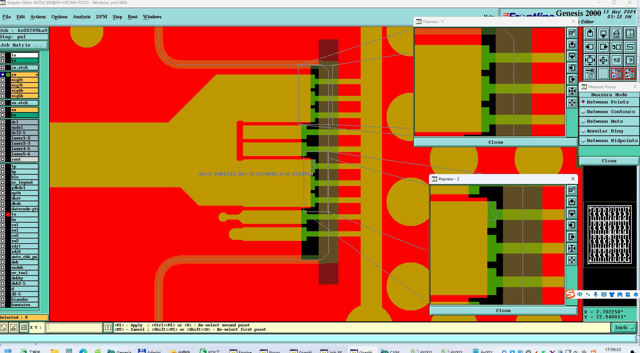Click the serpentine S-path icon
640x353 pixels.
[630, 47]
